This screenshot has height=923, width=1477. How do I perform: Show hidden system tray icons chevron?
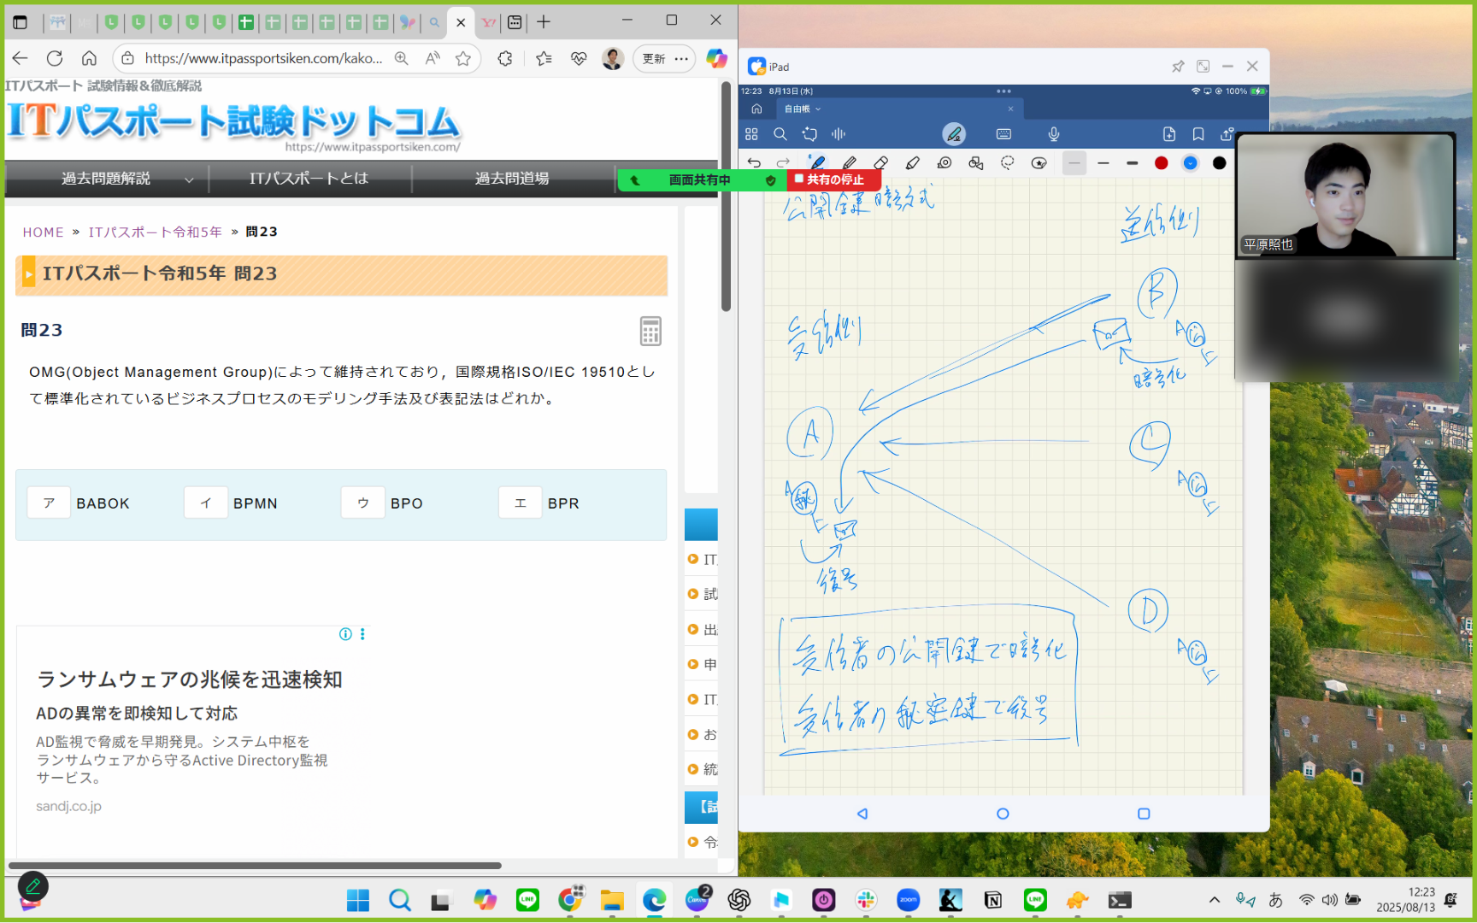1214,900
